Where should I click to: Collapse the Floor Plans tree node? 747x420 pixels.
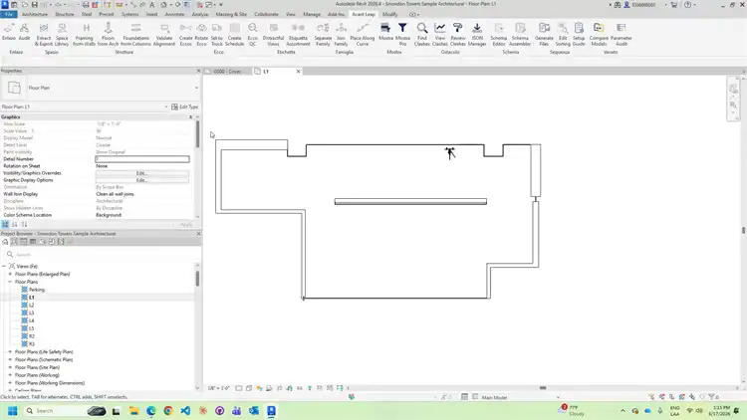coord(10,282)
